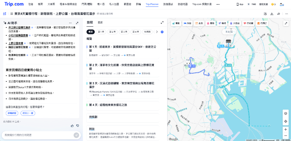Share the itinerary via share arrow

279,14
